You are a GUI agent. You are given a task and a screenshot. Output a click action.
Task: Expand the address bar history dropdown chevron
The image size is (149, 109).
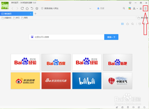tap(90, 9)
